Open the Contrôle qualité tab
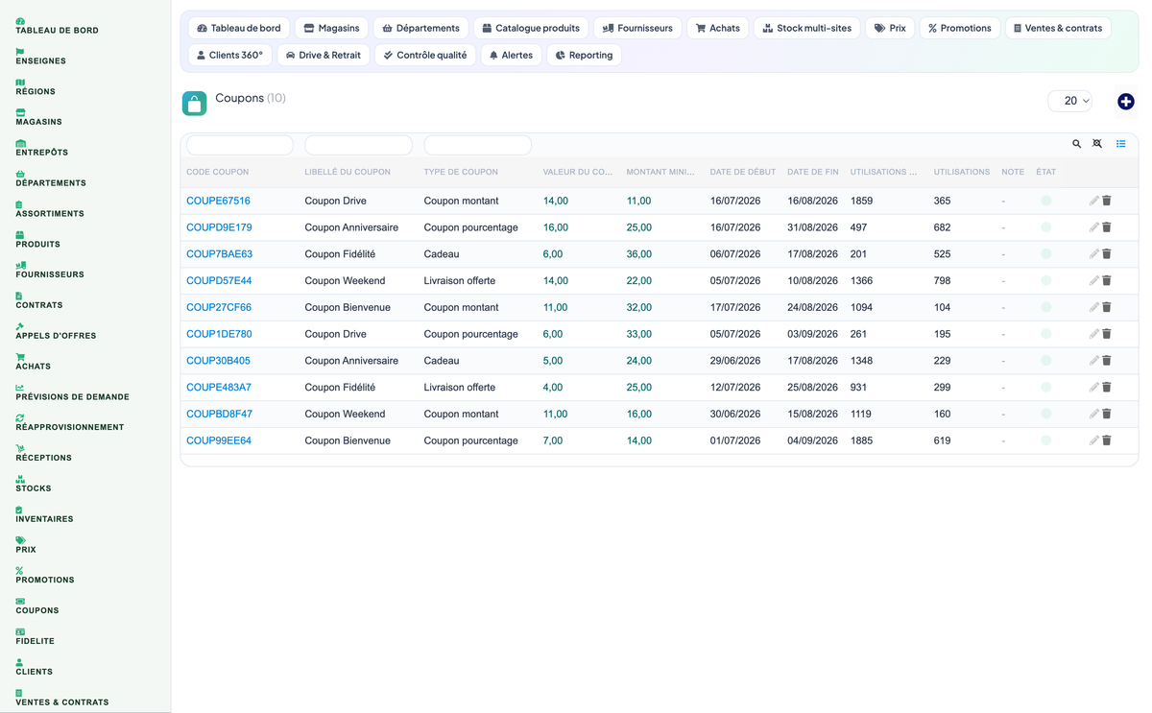The width and height of the screenshot is (1152, 713). coord(425,55)
